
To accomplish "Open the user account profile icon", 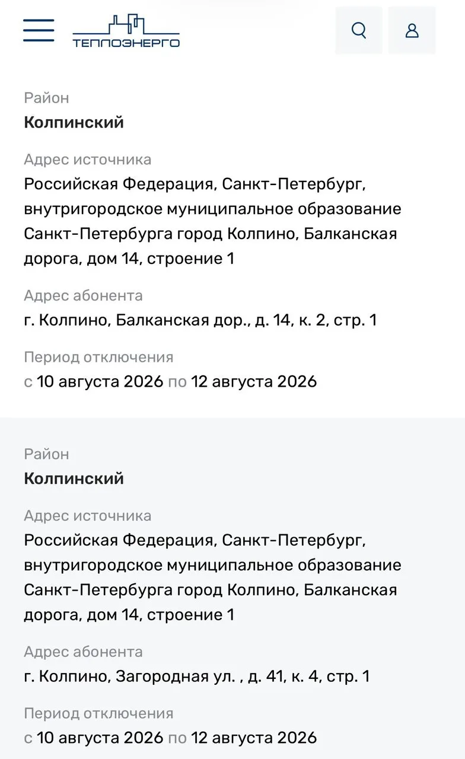I will click(x=412, y=30).
